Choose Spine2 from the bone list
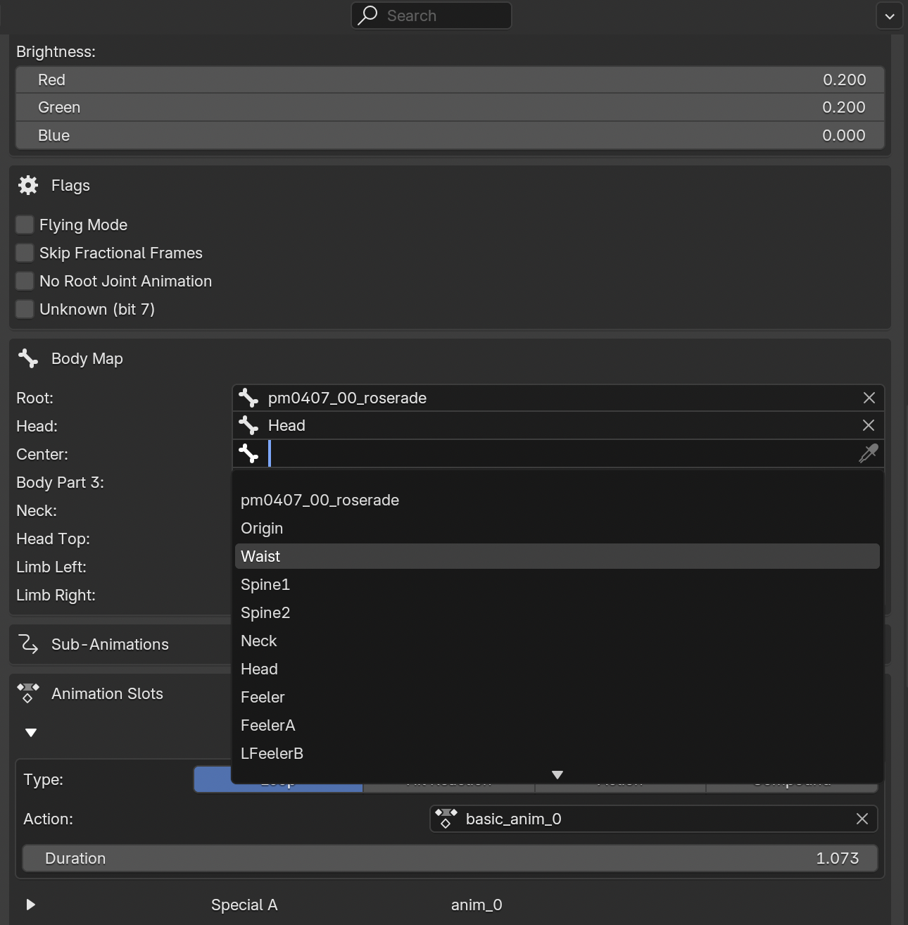This screenshot has height=925, width=908. [557, 612]
